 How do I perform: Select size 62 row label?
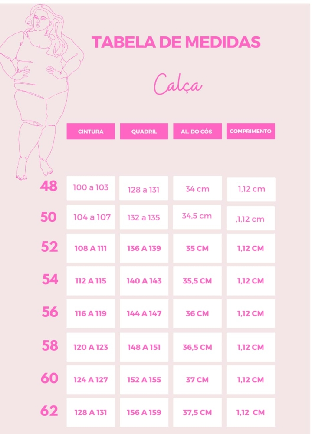click(49, 411)
